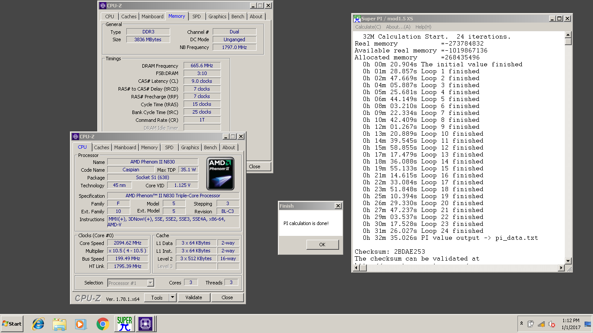Open Bench tab in front CPU-Z

(211, 147)
